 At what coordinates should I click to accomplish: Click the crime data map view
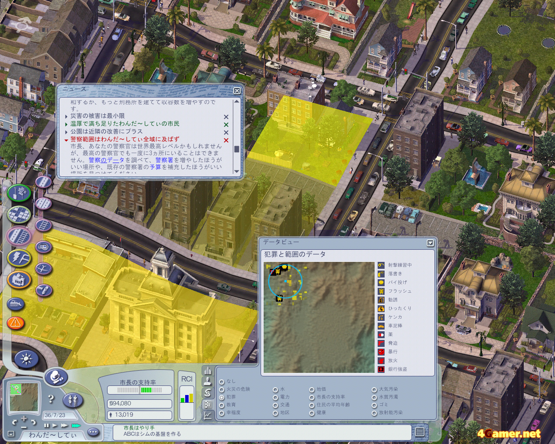click(319, 317)
